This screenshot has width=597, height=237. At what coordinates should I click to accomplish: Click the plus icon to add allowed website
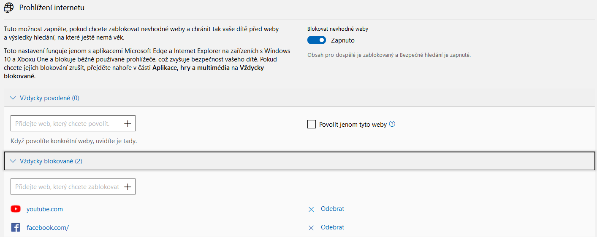(128, 124)
